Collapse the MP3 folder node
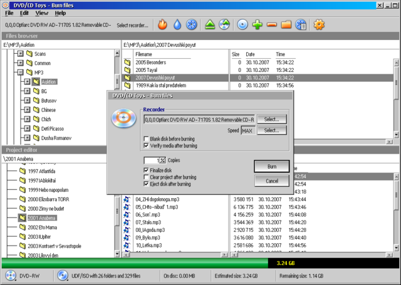The image size is (401, 285). (21, 72)
